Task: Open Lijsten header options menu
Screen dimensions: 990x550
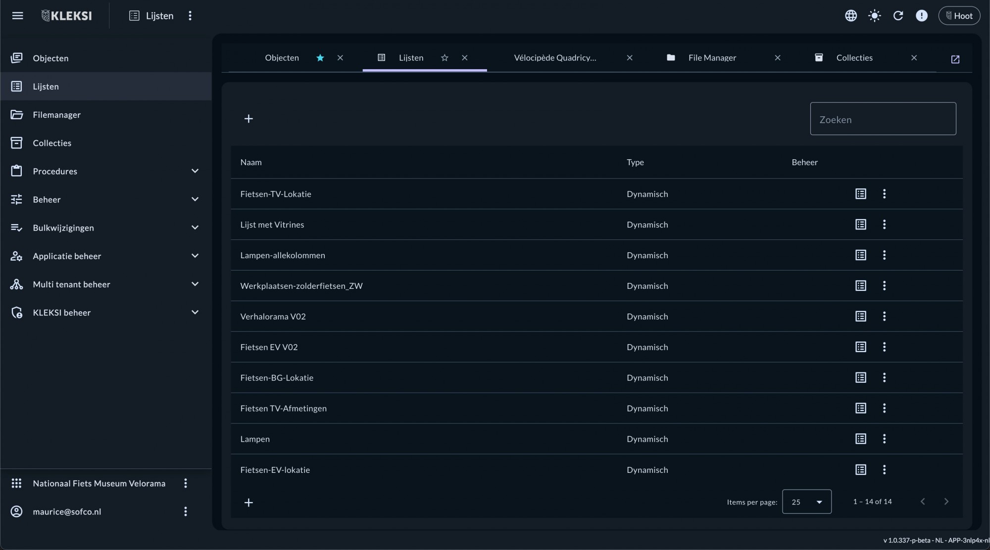Action: tap(190, 16)
